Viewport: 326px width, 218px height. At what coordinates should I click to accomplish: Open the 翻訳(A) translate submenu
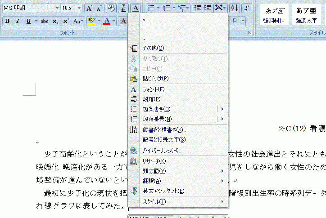(178, 181)
